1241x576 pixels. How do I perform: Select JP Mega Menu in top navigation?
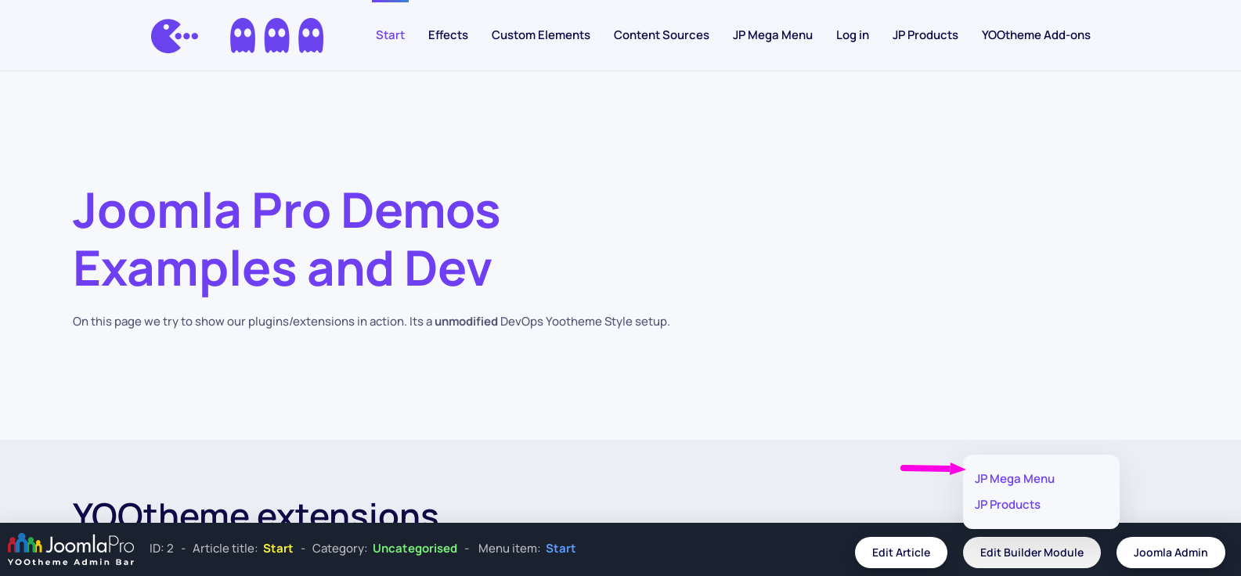[773, 35]
